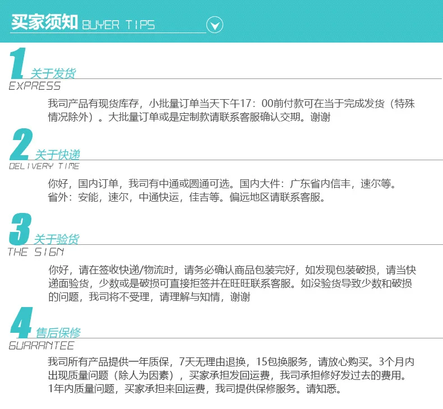Viewport: 443px width, 409px height.
Task: Click the GUARANTEE subtitle
Action: coord(41,346)
